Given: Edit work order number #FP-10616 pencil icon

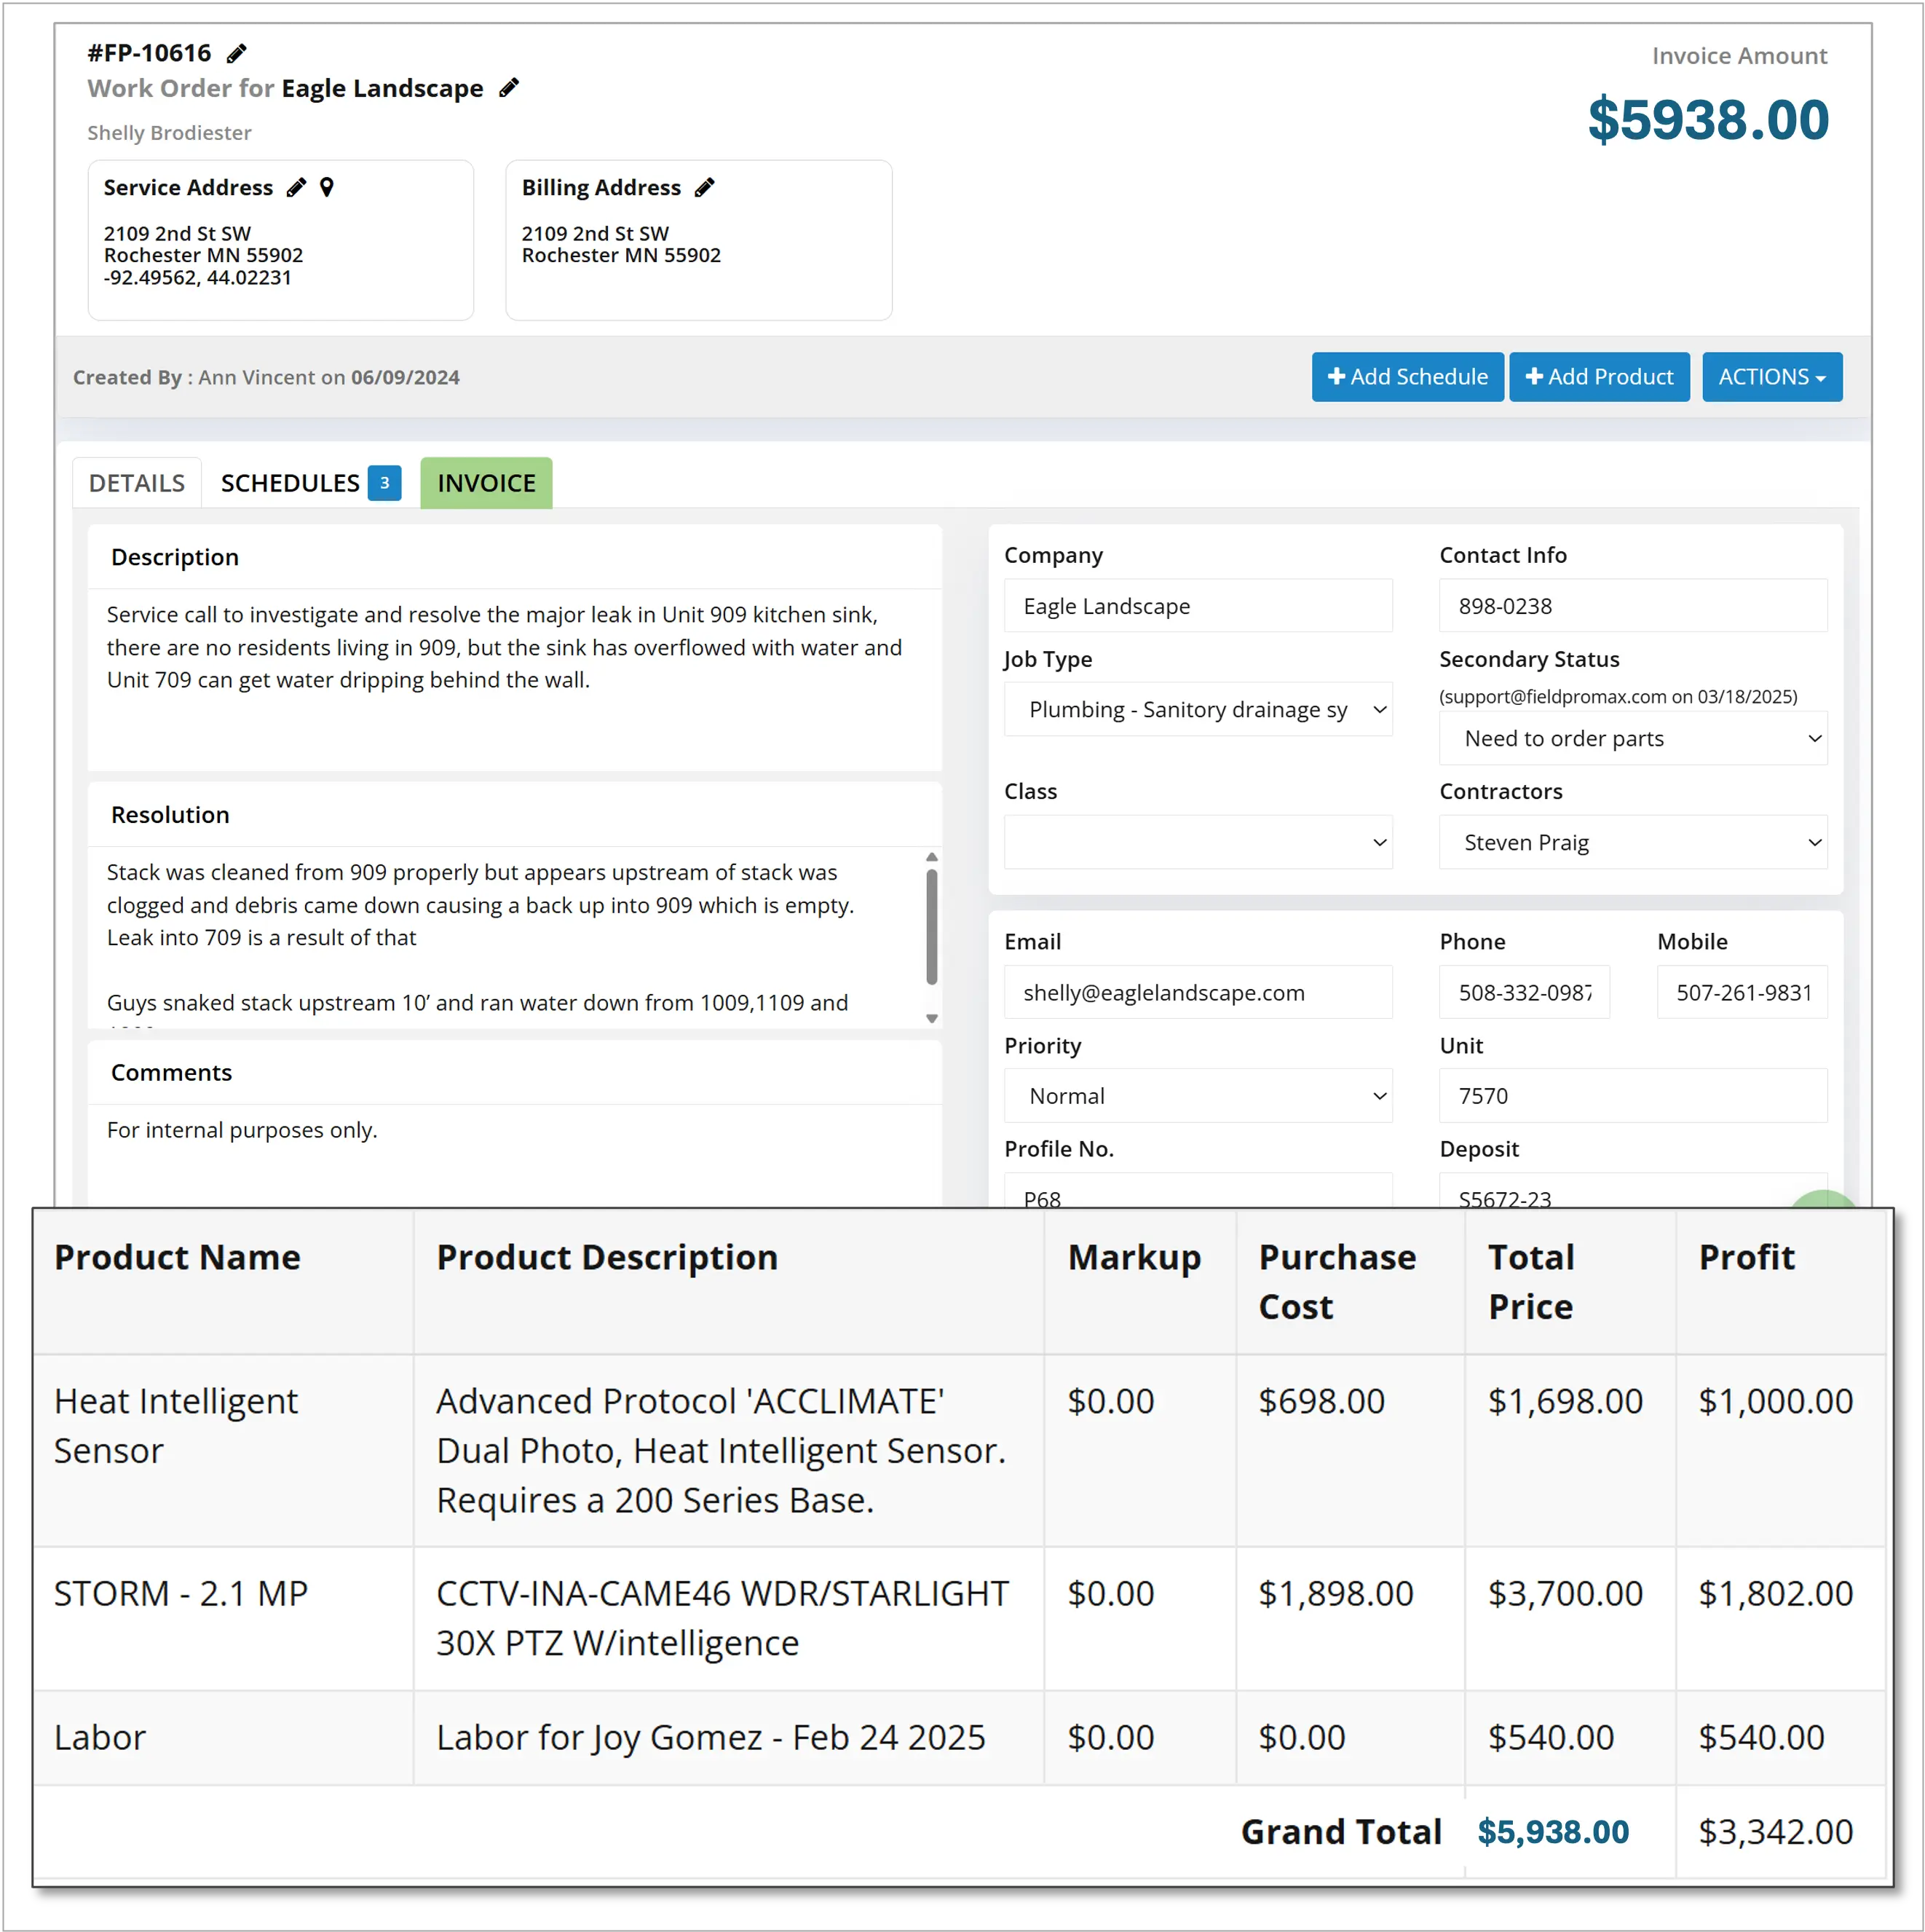Looking at the screenshot, I should 236,53.
